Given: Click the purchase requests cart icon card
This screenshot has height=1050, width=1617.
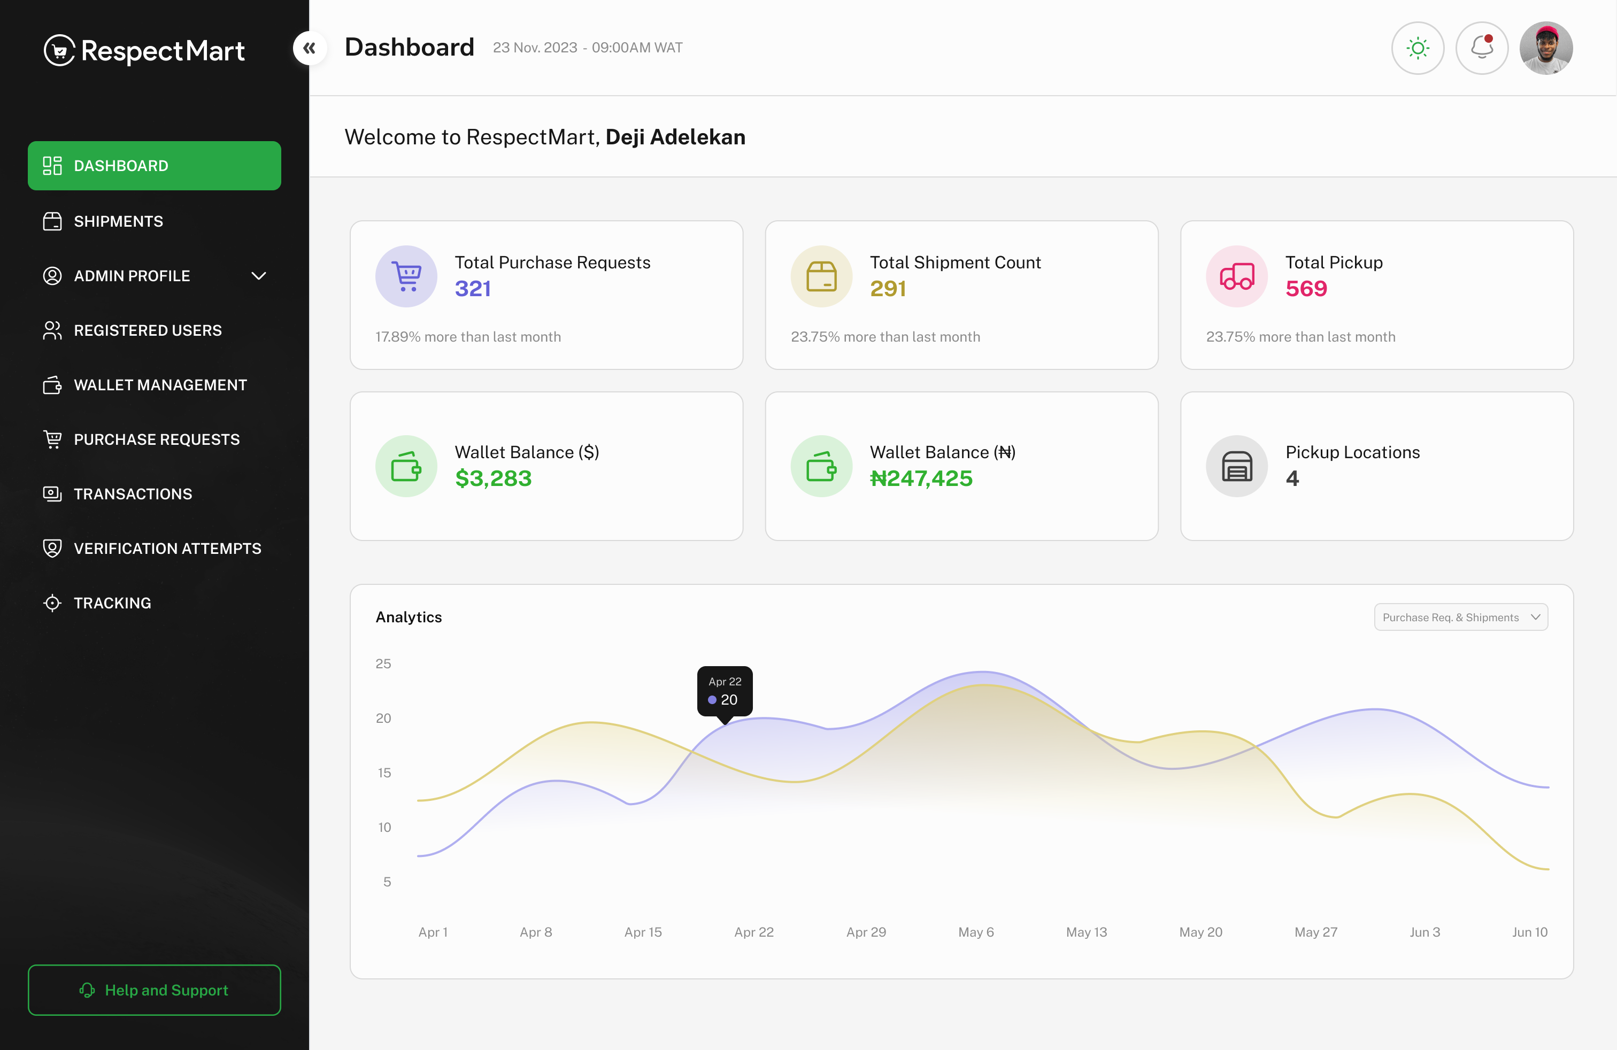Looking at the screenshot, I should [406, 276].
